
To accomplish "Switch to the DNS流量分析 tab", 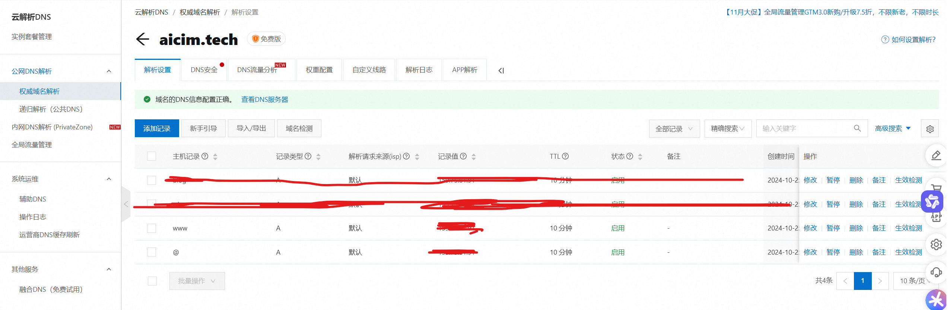I will (x=261, y=70).
